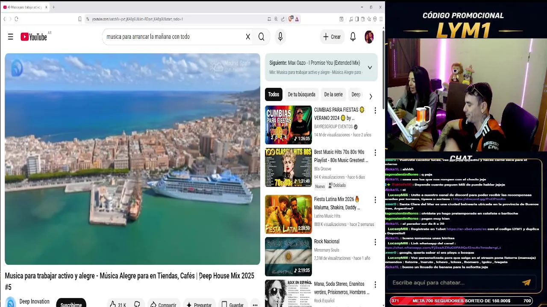This screenshot has height=307, width=547.
Task: Open Best Music Hits 70s 80s 90s thumbnail
Action: pyautogui.click(x=288, y=168)
